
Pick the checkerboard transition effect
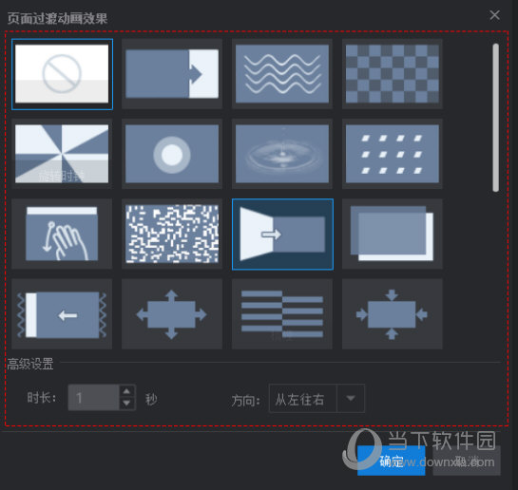393,74
